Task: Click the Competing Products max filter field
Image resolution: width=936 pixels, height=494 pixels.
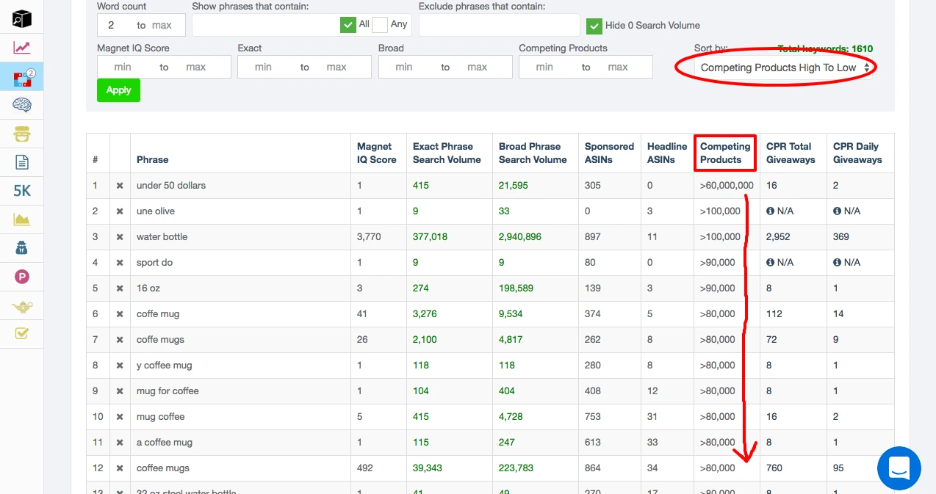Action: [x=618, y=67]
